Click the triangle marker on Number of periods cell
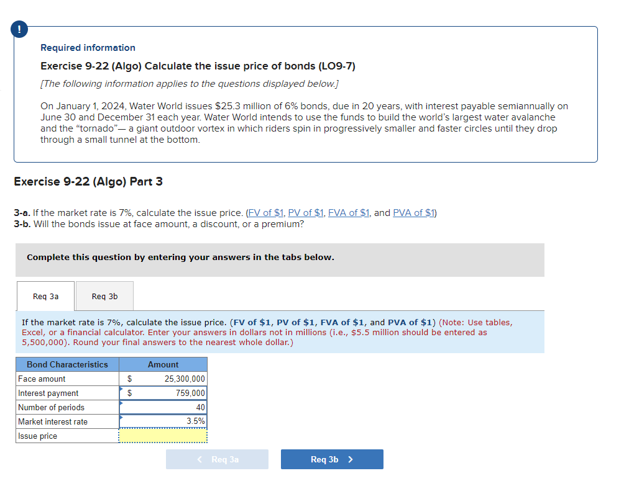Screen dimensions: 629x499 pos(121,404)
